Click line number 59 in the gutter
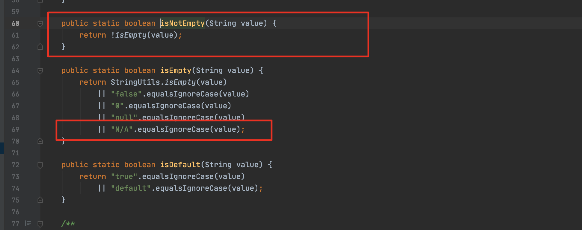582x230 pixels. click(x=15, y=12)
